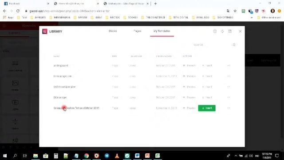Open File Explorer from taskbar
Image resolution: width=284 pixels, height=160 pixels.
pyautogui.click(x=35, y=156)
